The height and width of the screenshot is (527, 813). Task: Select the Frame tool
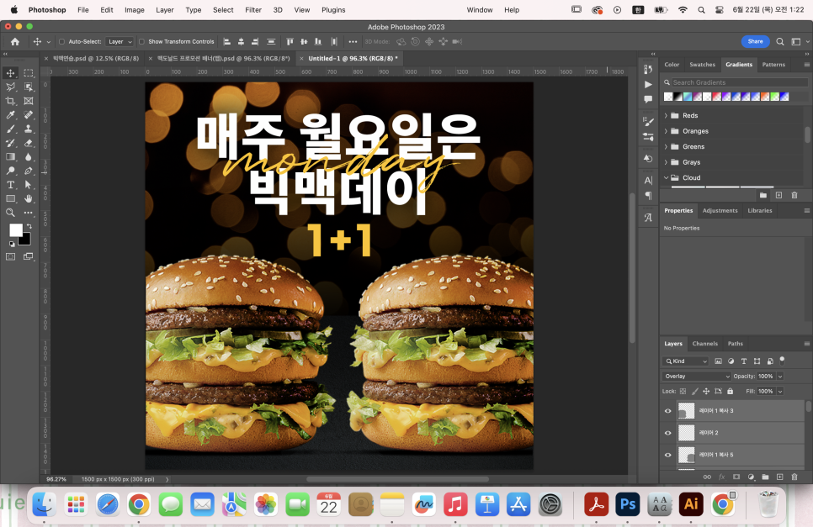(x=29, y=101)
